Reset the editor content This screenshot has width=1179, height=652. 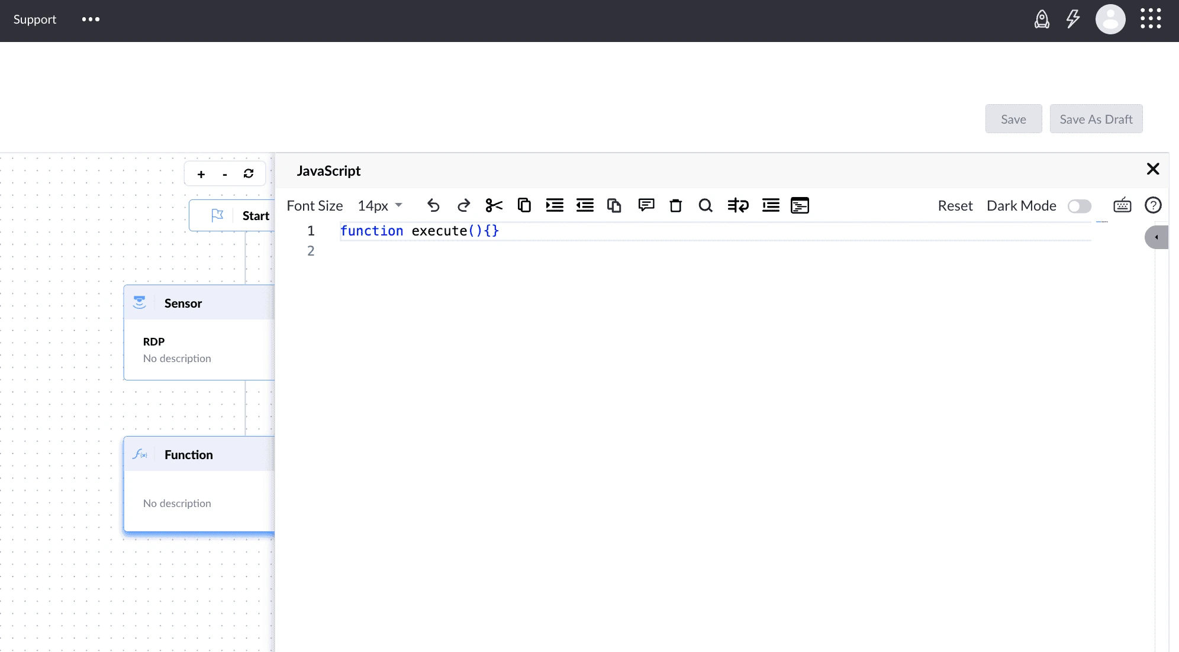click(x=955, y=206)
